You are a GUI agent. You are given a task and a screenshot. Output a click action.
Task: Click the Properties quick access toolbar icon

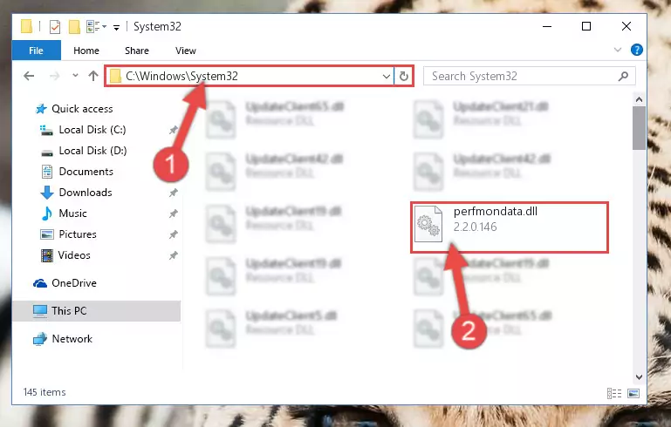coord(55,27)
